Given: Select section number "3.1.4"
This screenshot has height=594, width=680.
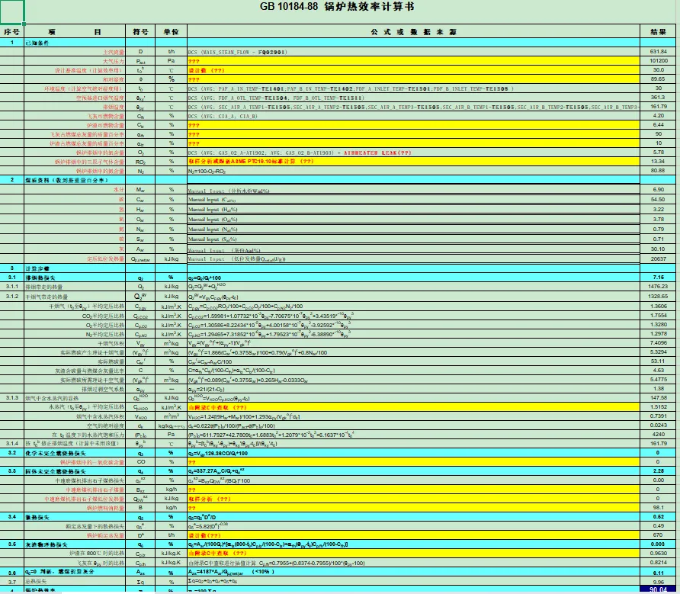Looking at the screenshot, I should pos(11,443).
